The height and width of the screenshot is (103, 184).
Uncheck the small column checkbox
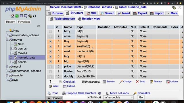pos(51,46)
